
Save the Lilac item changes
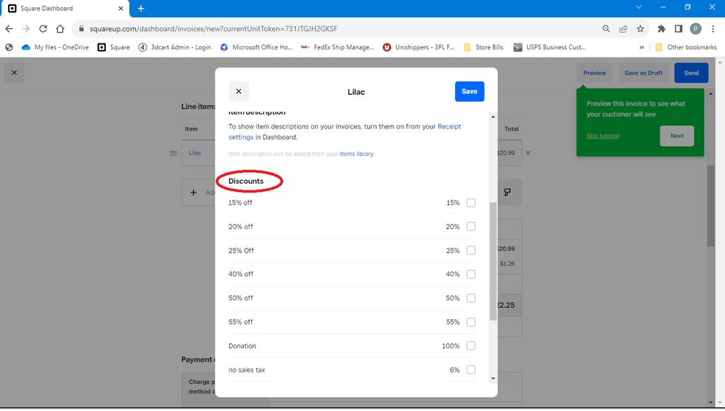point(469,91)
